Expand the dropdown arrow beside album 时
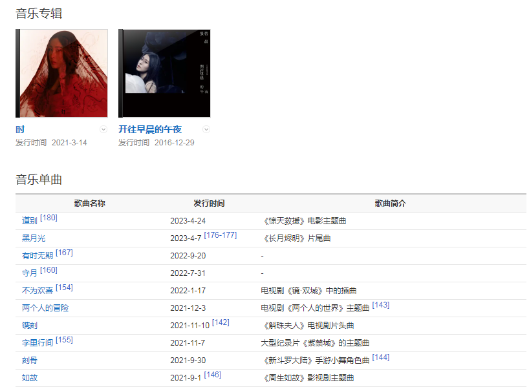Image resolution: width=529 pixels, height=387 pixels. [103, 129]
